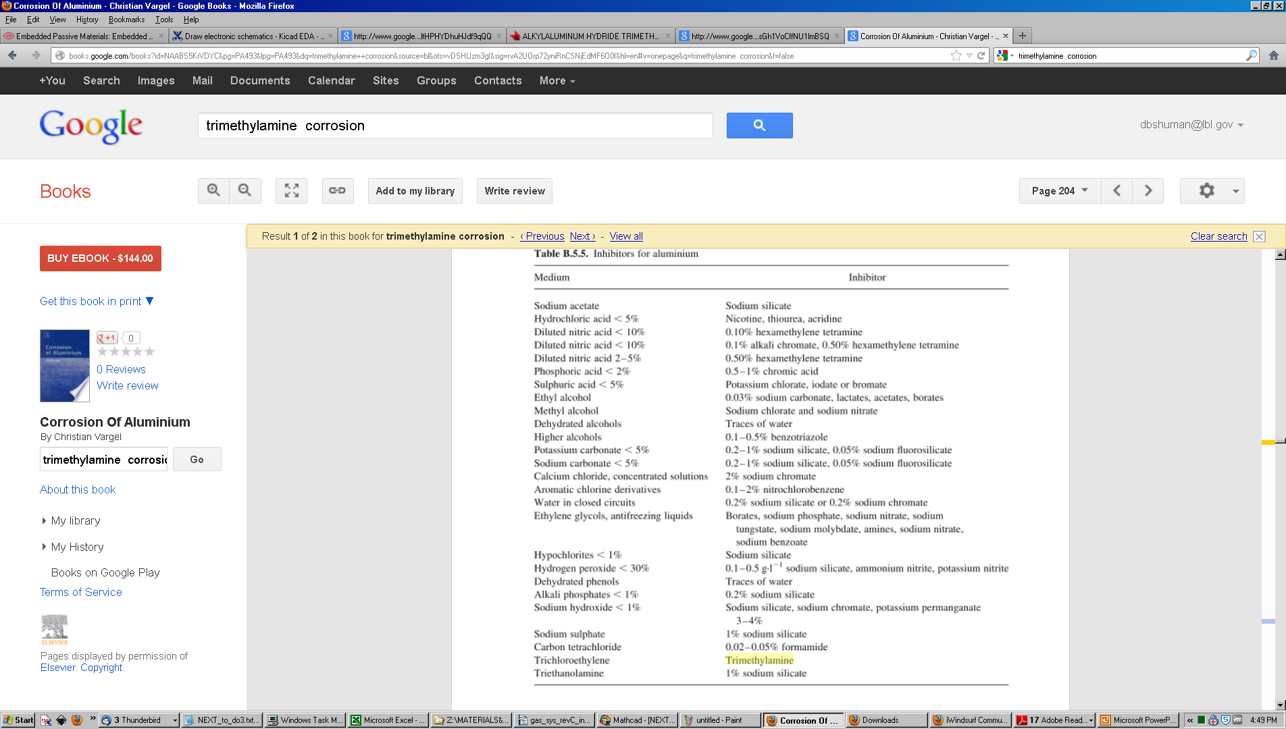
Task: Switch to the Draw electronic schematics tab
Action: pyautogui.click(x=251, y=36)
